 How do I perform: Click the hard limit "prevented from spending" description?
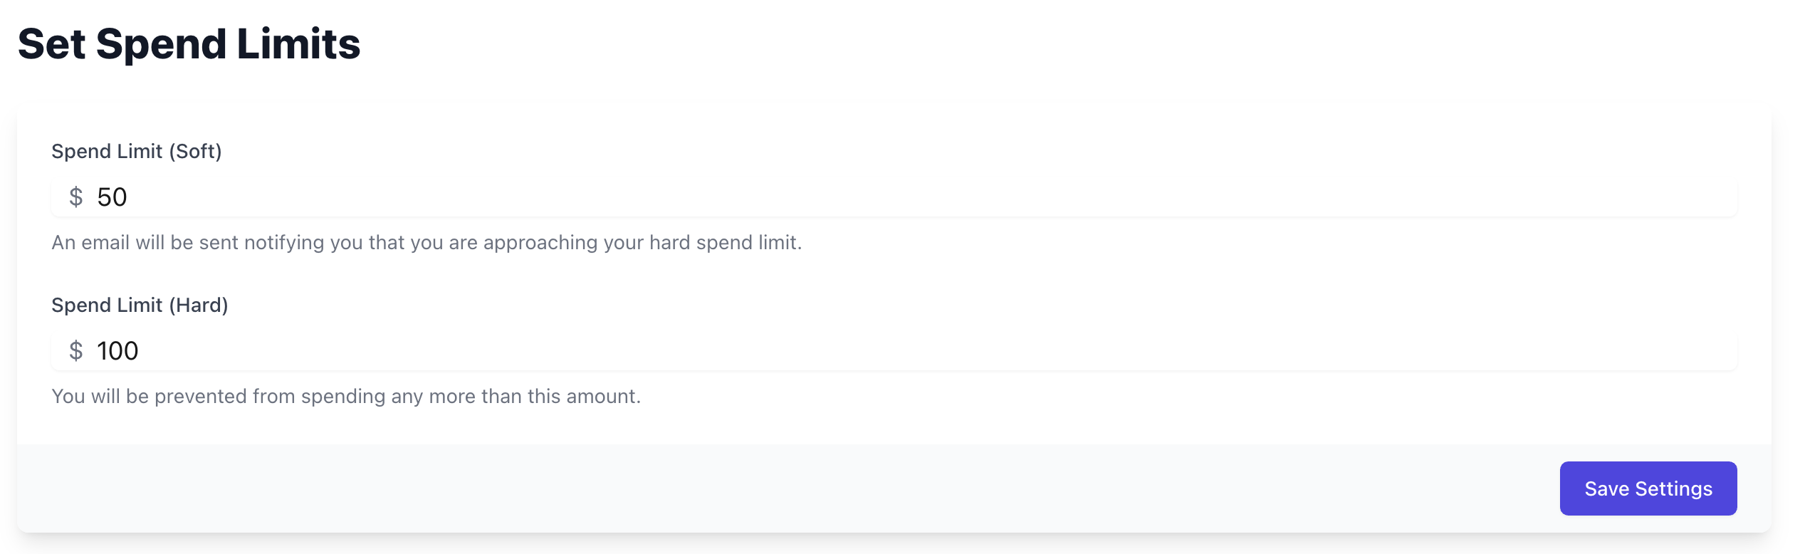pyautogui.click(x=346, y=397)
